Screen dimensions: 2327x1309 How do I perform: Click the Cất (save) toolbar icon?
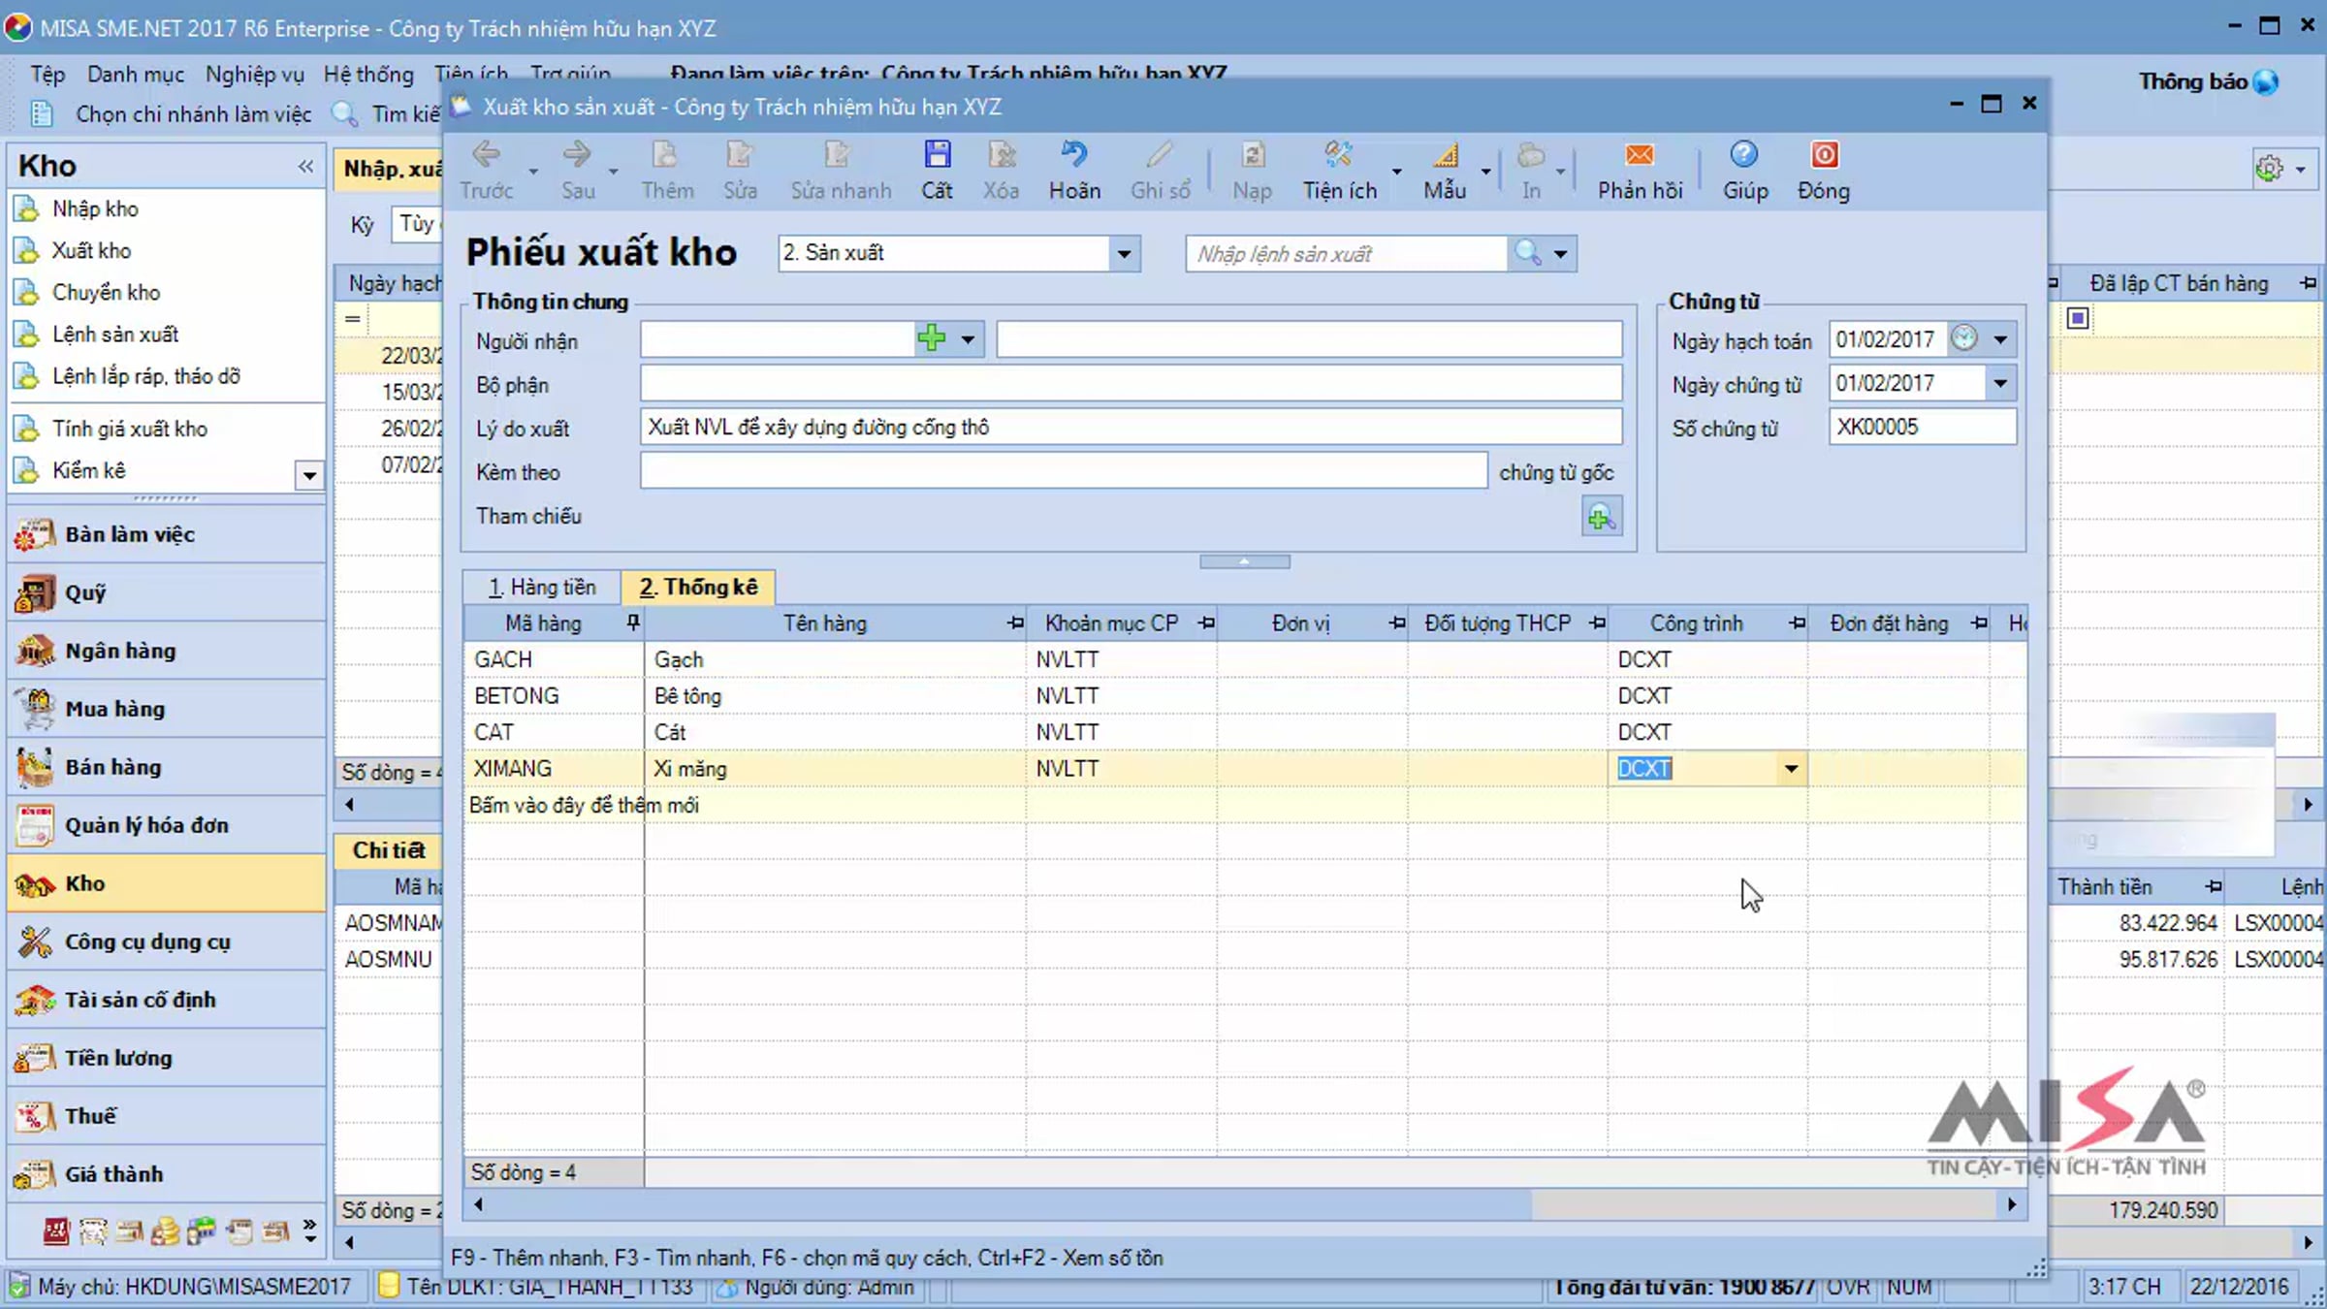click(x=937, y=155)
